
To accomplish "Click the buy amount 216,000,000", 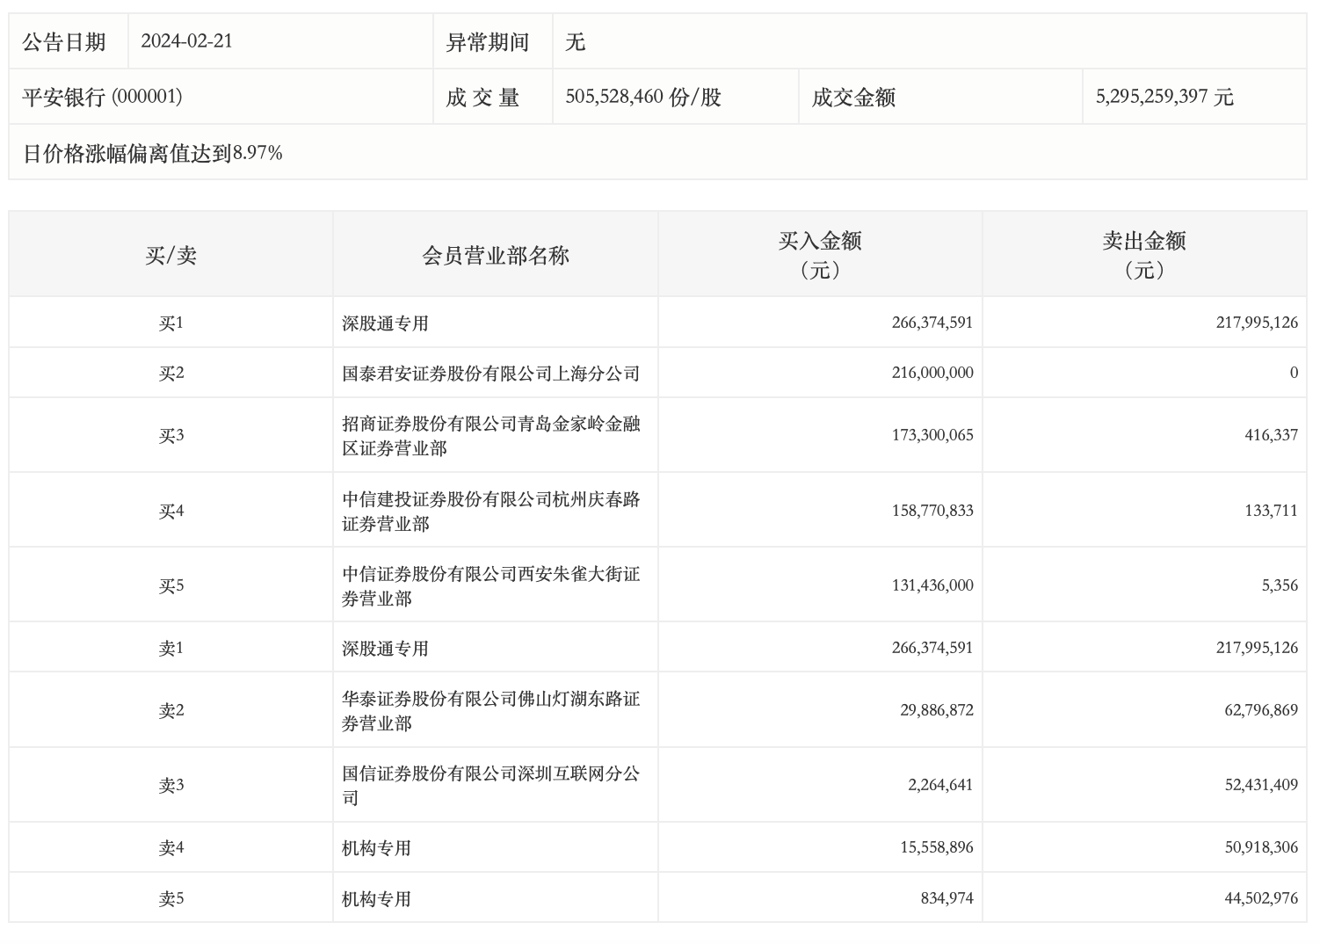I will (x=932, y=373).
